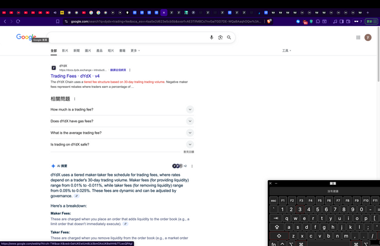Open options menu for dYdX result
Screen dimensions: 380x246
pos(130,70)
